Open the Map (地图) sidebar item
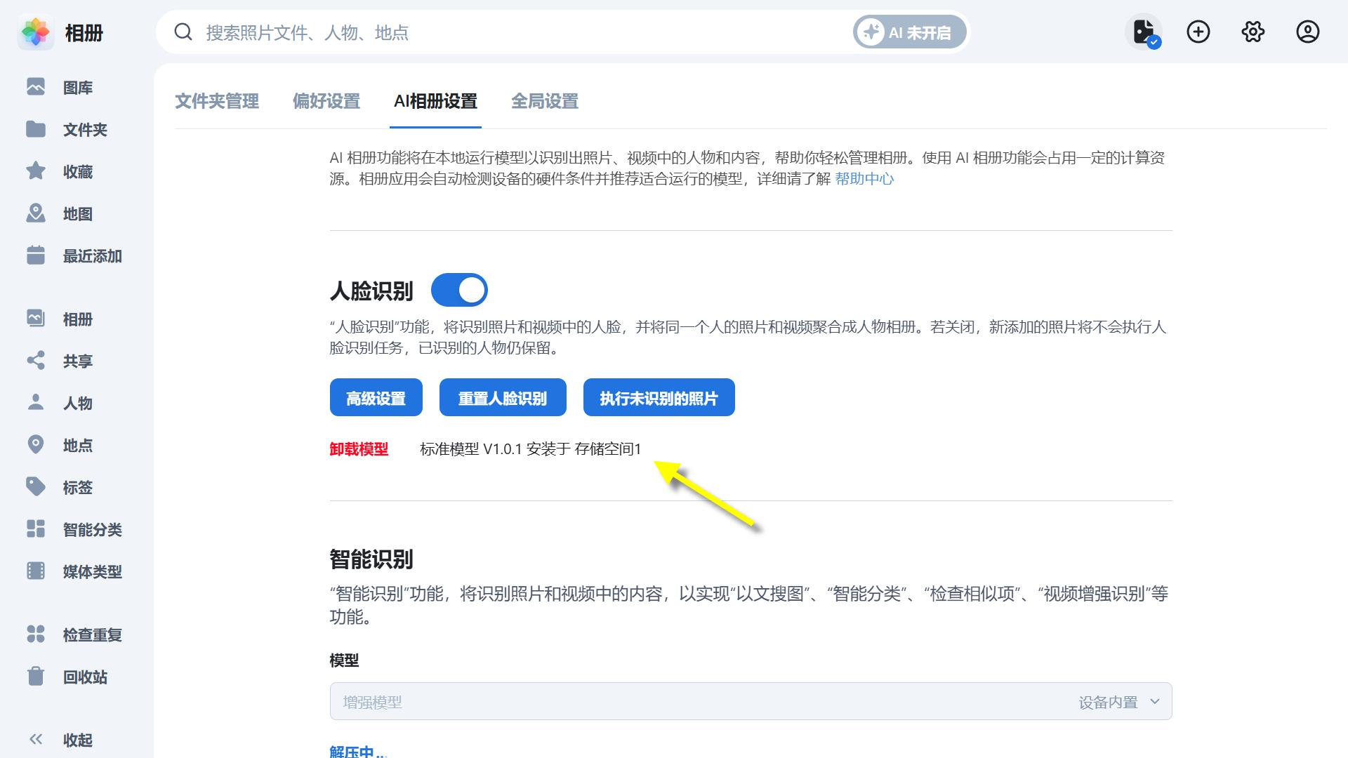Image resolution: width=1348 pixels, height=758 pixels. tap(77, 214)
